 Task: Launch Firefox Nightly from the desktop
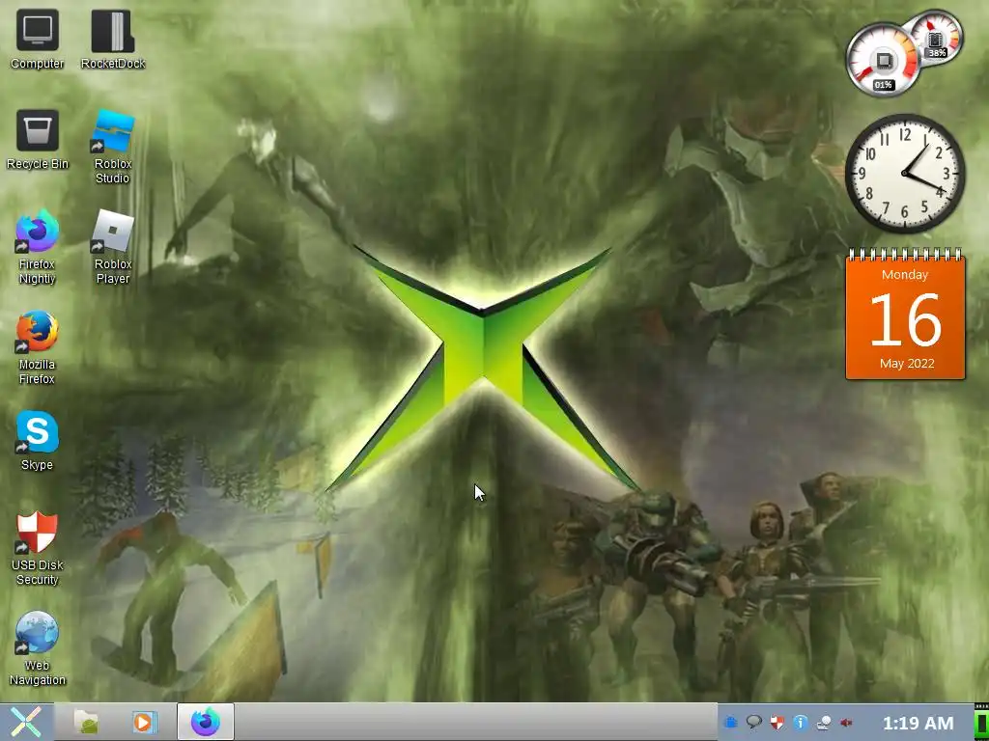point(38,246)
